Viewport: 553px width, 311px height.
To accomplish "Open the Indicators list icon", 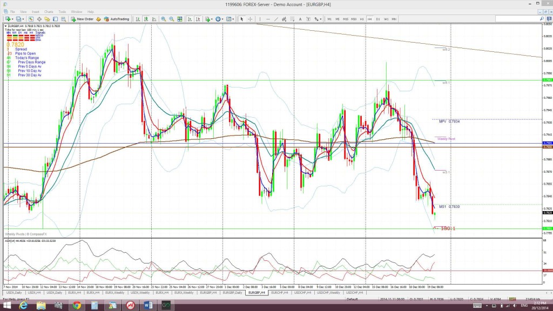I will (x=208, y=19).
